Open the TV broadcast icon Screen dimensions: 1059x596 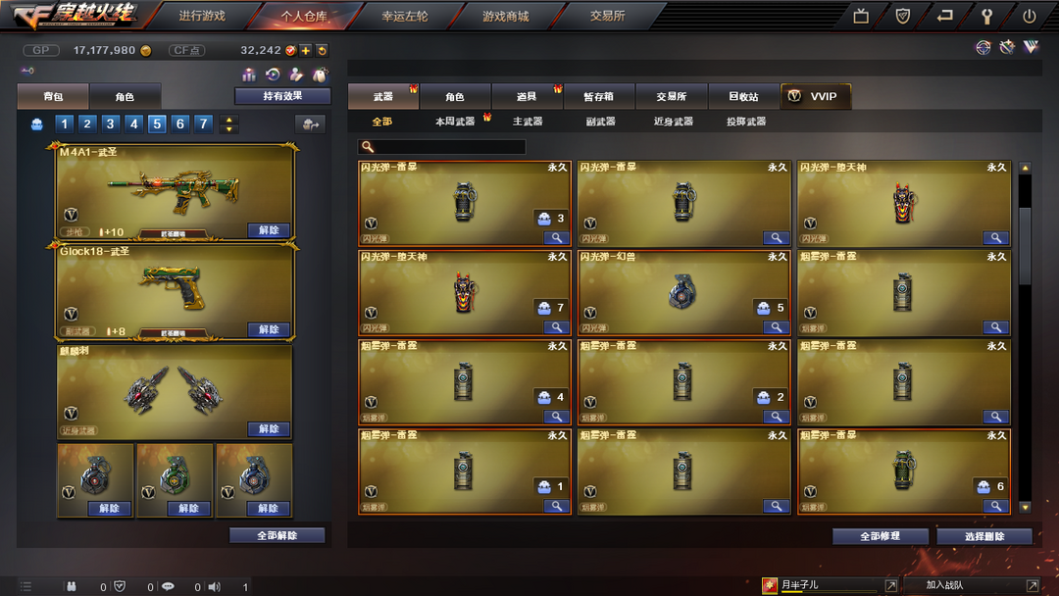tap(861, 16)
